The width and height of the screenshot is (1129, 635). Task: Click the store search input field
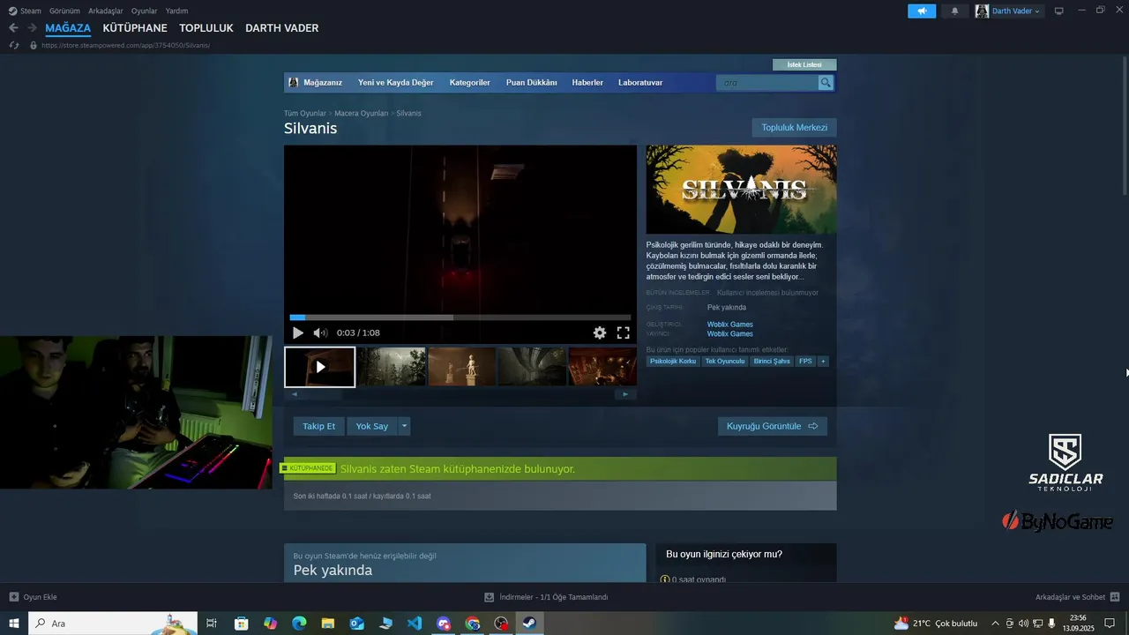pos(766,83)
